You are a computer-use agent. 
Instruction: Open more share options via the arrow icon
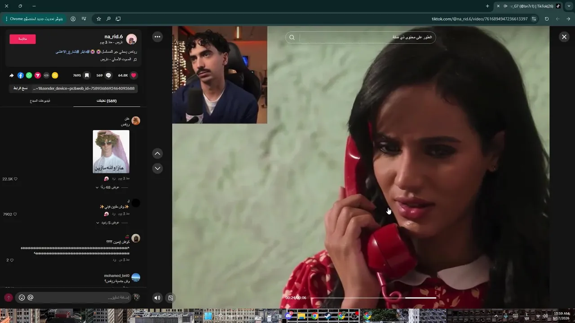pyautogui.click(x=12, y=75)
